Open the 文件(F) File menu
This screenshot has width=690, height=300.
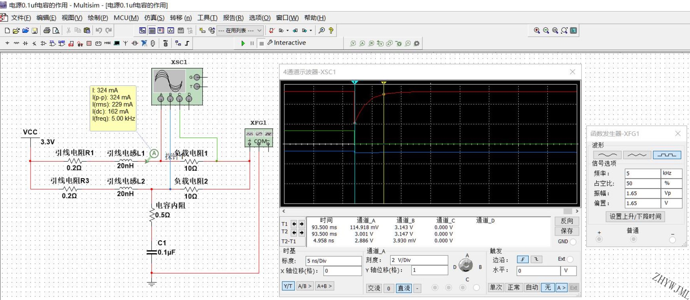(x=21, y=18)
